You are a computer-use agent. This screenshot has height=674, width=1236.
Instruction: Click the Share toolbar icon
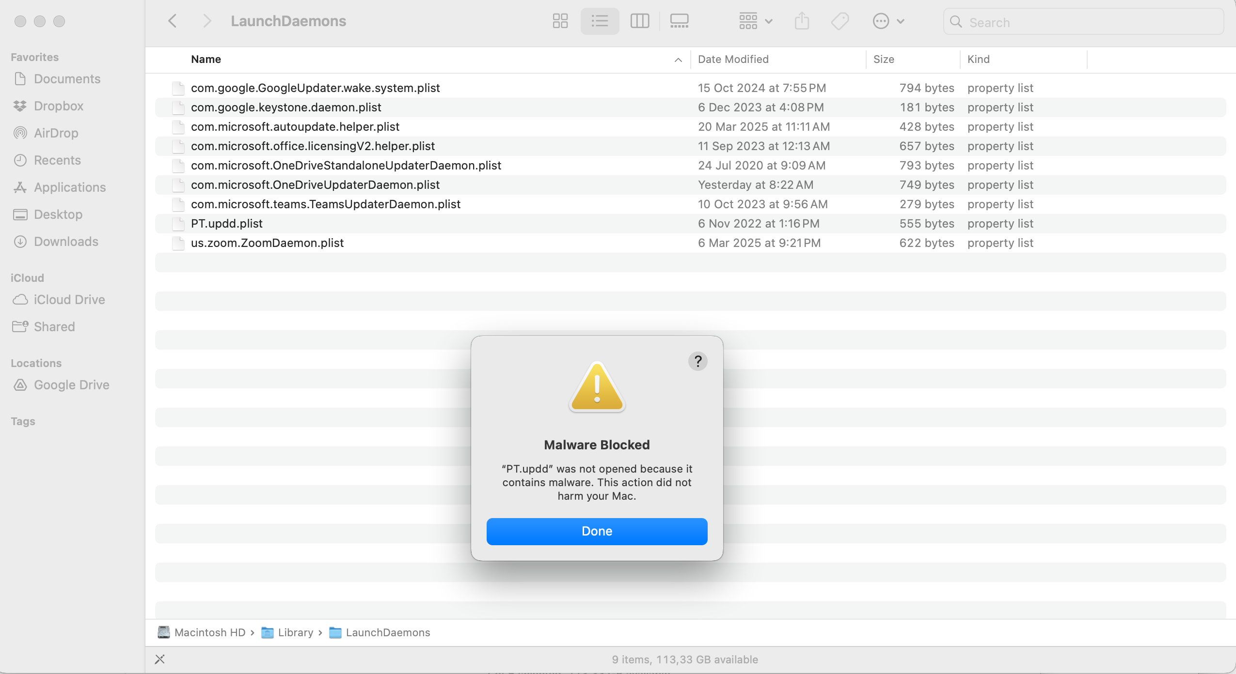(x=802, y=21)
